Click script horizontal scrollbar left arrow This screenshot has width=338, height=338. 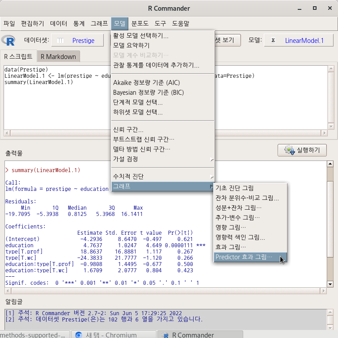point(7,133)
